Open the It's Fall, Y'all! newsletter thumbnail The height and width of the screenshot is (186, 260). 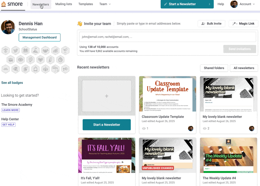(107, 156)
